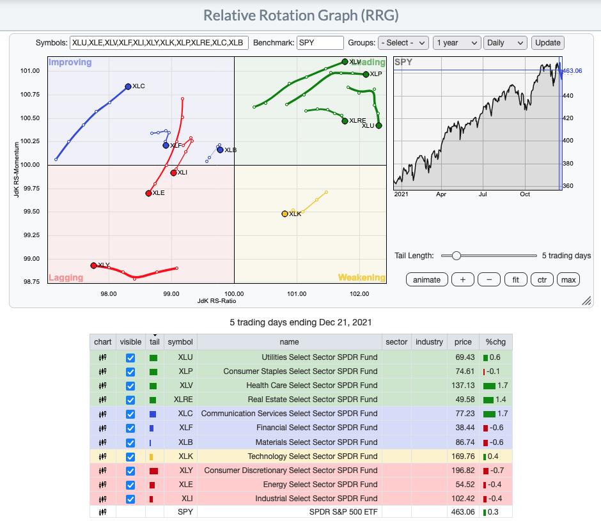Screen dimensions: 601x521
Task: Open the Groups Select dropdown
Action: pos(403,43)
